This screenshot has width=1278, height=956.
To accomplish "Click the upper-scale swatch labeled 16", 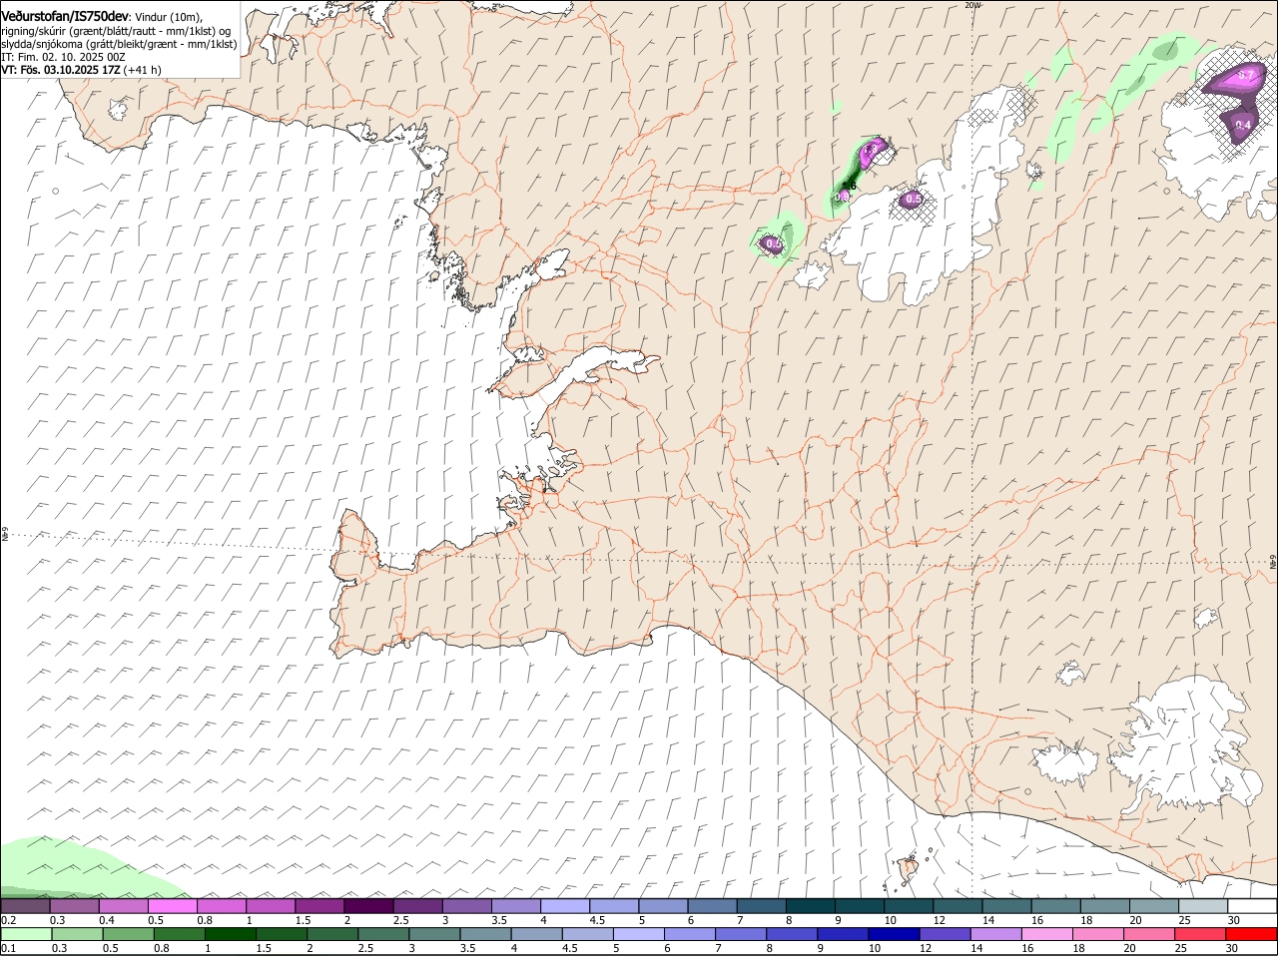I will (1055, 906).
